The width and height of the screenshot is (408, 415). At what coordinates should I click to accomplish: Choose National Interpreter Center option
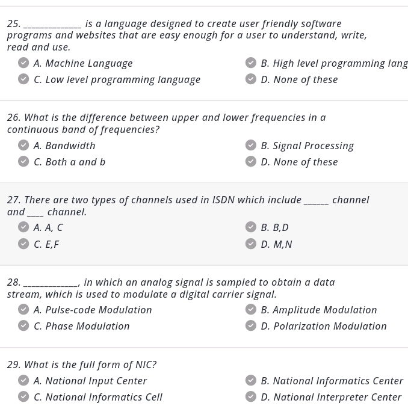(x=330, y=397)
